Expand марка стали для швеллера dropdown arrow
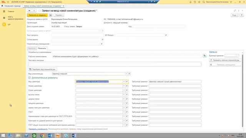 124,108
